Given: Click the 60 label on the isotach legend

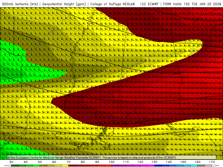Looking at the screenshot, I should click(x=54, y=162).
